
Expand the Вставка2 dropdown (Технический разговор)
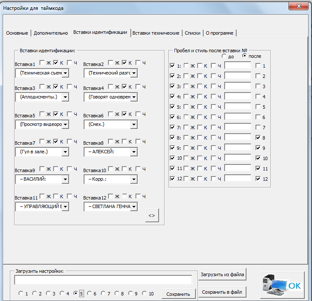pos(134,73)
